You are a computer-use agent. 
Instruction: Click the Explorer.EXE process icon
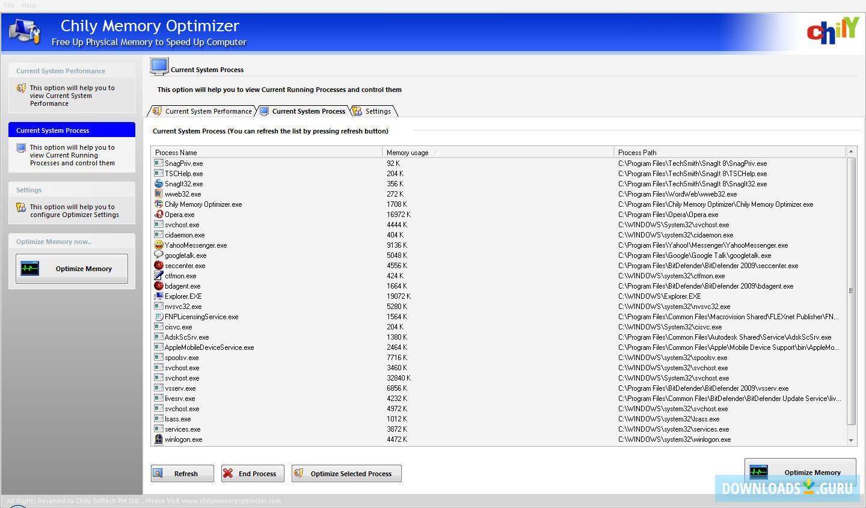(x=159, y=296)
